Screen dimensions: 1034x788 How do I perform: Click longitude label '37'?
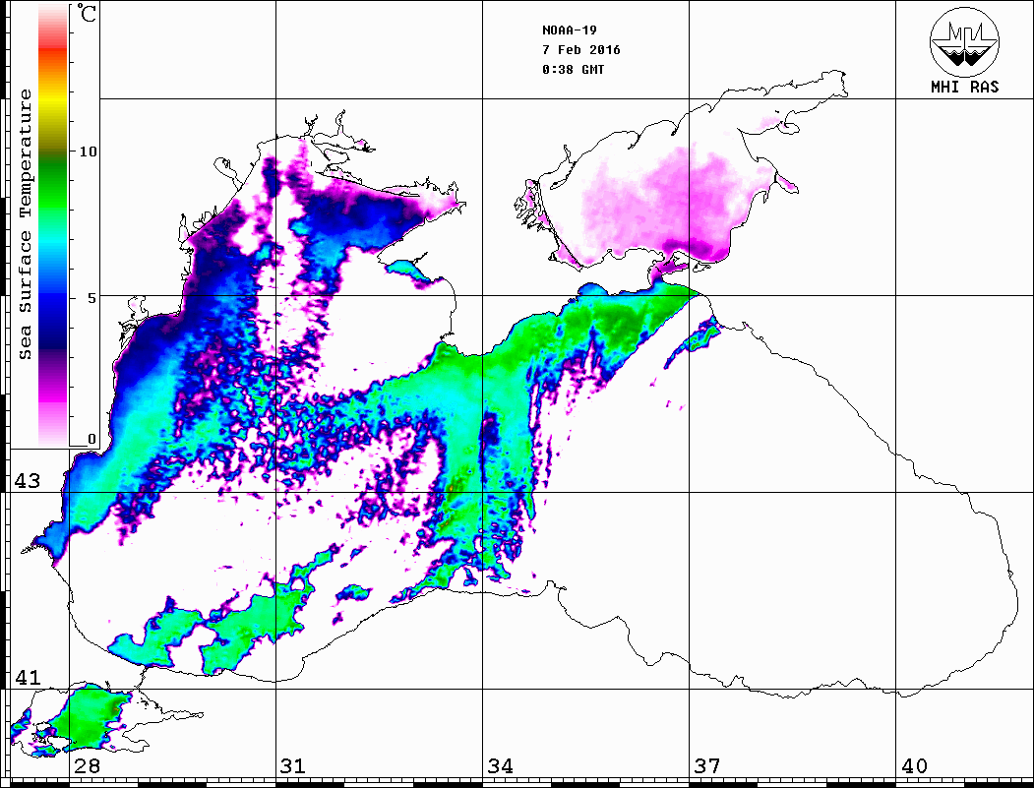[707, 766]
